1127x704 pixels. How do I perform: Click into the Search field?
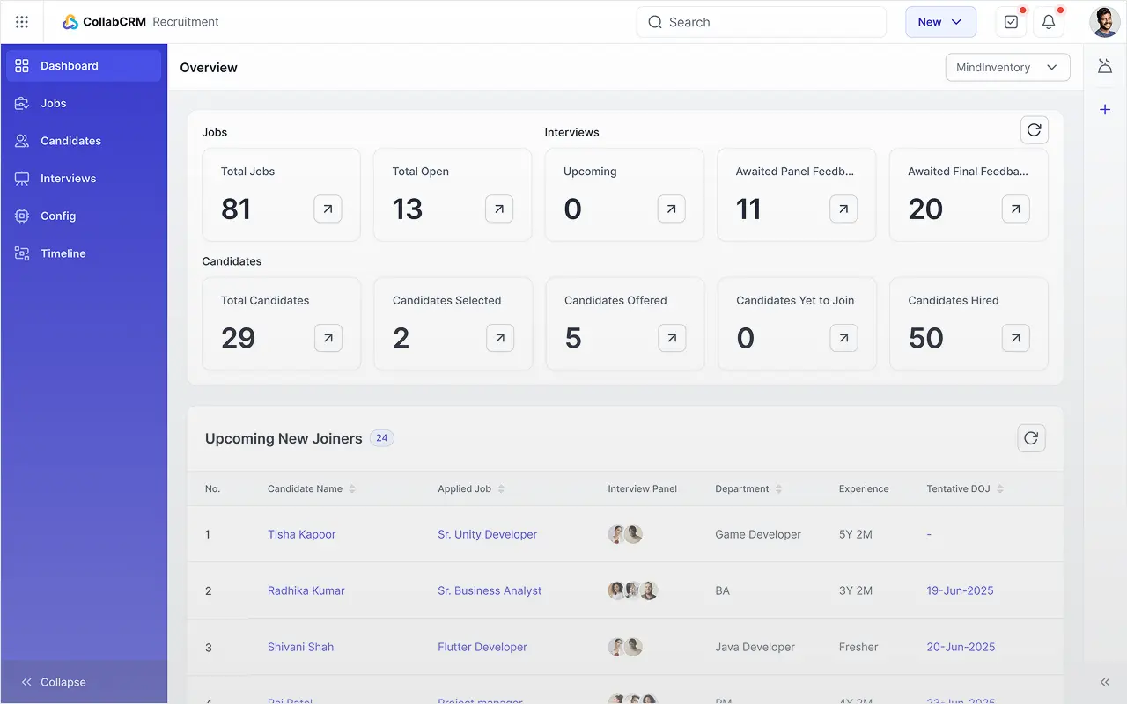click(x=762, y=22)
